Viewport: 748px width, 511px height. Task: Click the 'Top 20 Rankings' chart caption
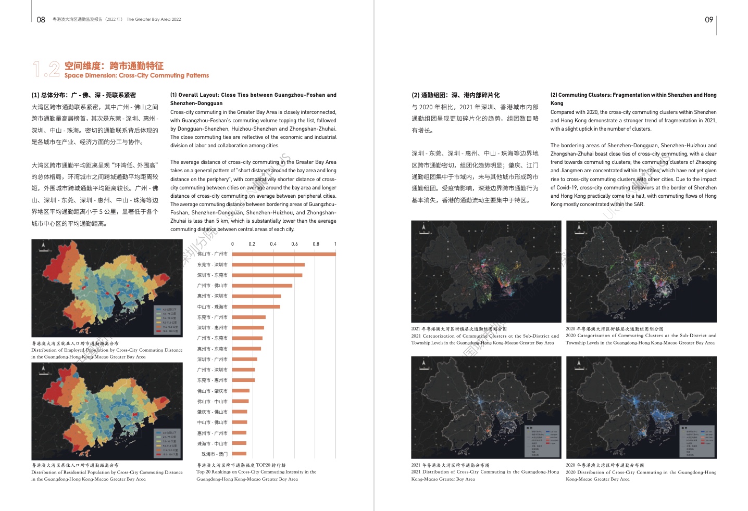click(256, 472)
